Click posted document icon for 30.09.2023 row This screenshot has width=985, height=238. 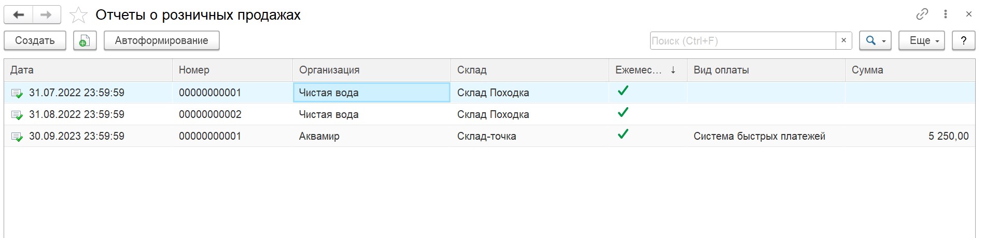coord(17,137)
